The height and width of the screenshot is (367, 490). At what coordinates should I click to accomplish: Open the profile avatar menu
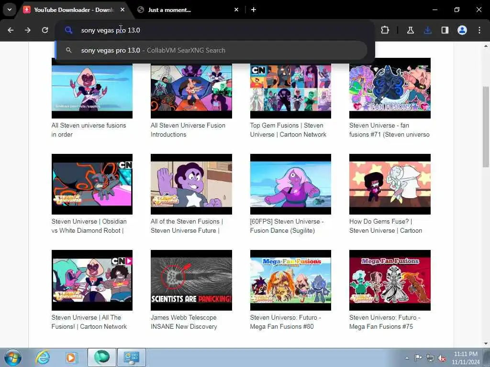(462, 30)
